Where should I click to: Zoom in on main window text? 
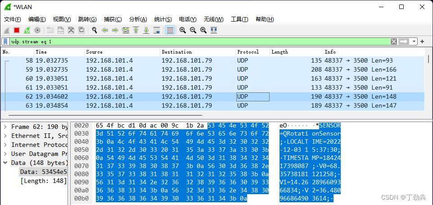(183, 30)
